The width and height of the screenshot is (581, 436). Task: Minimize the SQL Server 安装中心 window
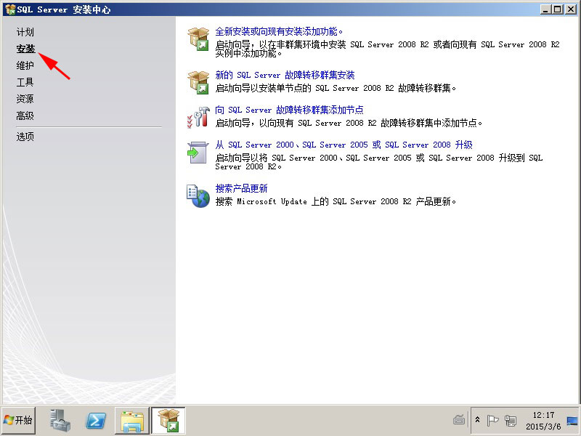point(545,9)
